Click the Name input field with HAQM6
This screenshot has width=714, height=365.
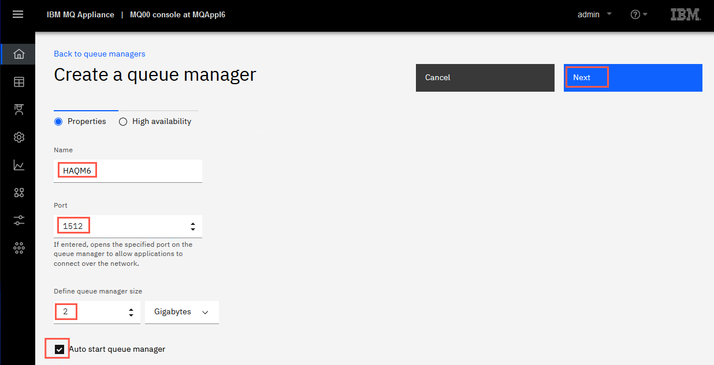[x=128, y=171]
